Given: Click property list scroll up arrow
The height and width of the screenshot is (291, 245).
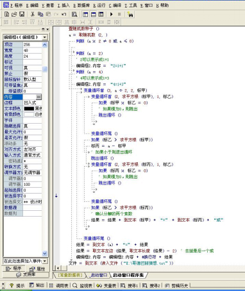Looking at the screenshot, I should pyautogui.click(x=45, y=45).
